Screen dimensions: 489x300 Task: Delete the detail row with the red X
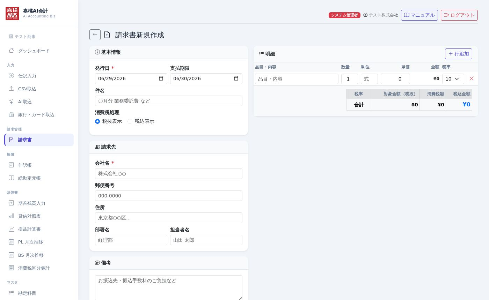472,78
